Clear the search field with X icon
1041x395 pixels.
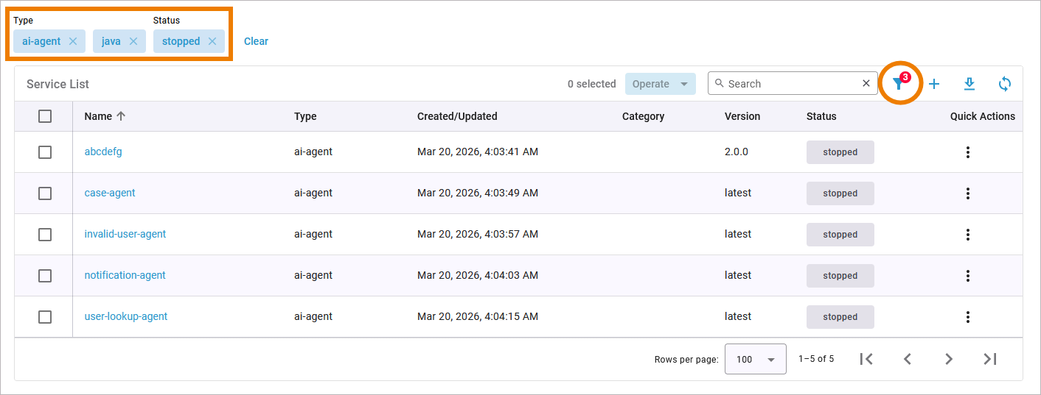tap(866, 83)
